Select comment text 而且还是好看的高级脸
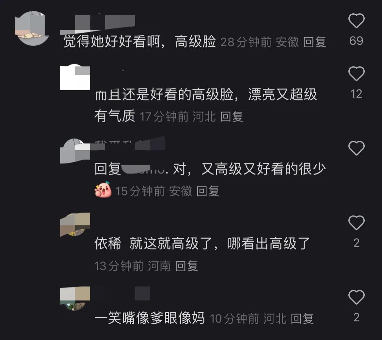The image size is (382, 340). [164, 94]
